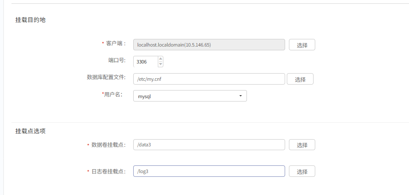Click the 选择 button beside 客户端 field
The width and height of the screenshot is (409, 195).
tap(302, 45)
